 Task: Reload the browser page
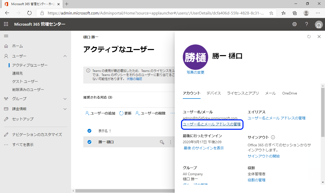coord(29,13)
